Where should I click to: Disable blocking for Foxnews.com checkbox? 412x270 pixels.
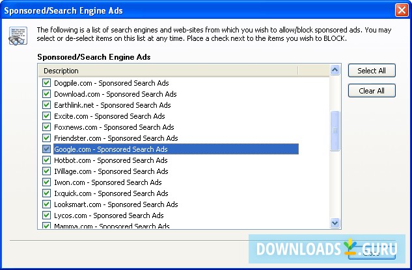click(x=46, y=127)
